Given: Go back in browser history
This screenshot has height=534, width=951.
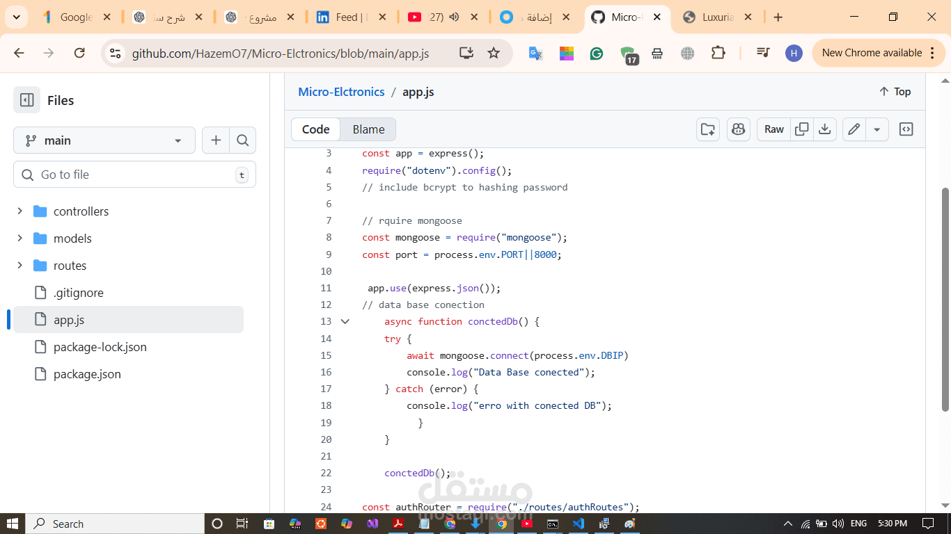Looking at the screenshot, I should click(19, 53).
